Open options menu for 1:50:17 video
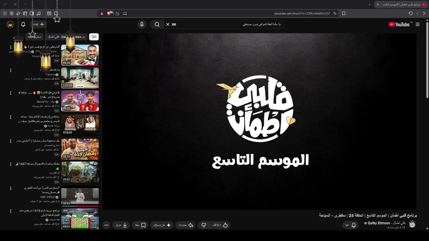 click(10, 117)
